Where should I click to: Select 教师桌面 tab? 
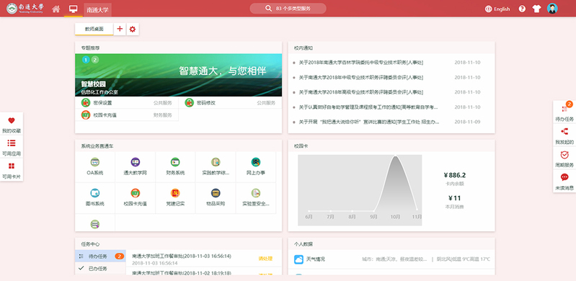pos(94,29)
